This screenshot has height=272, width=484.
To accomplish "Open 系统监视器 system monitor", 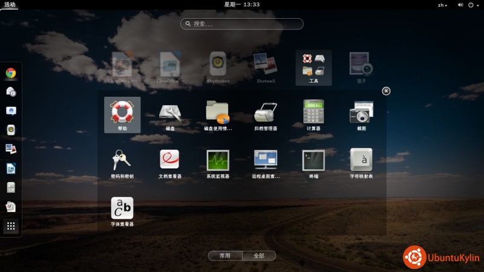I will tap(218, 161).
